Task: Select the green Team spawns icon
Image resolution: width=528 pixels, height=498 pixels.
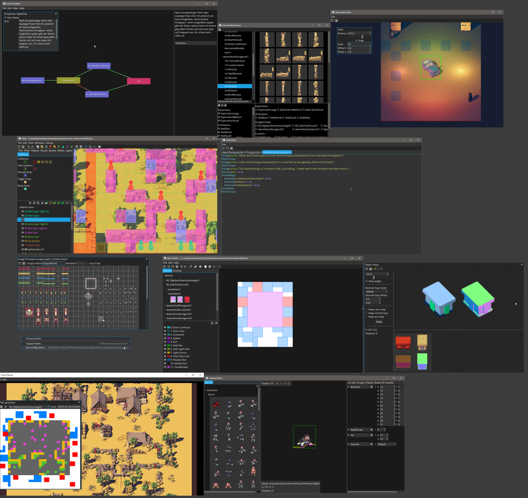Action: (25, 168)
